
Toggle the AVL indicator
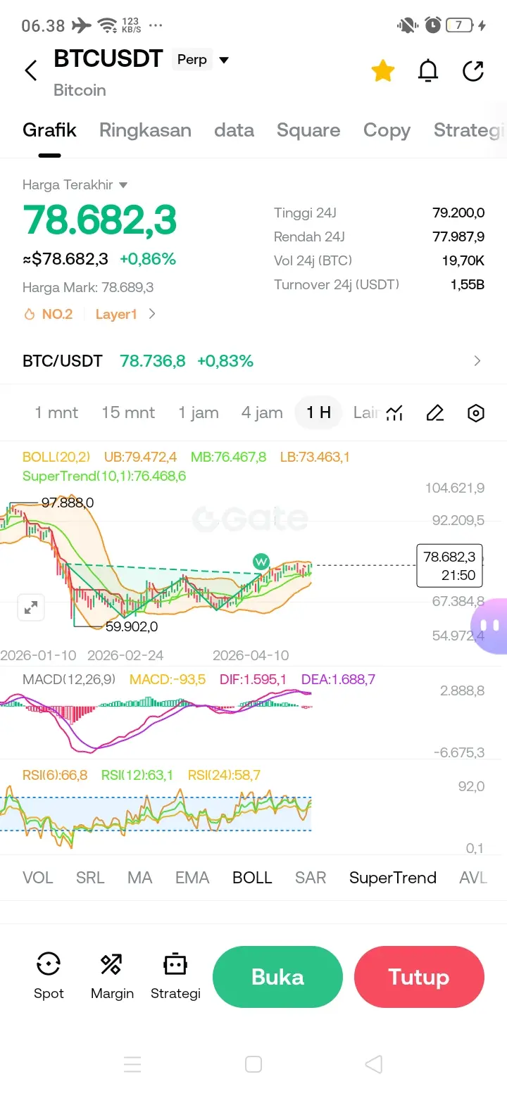[x=473, y=878]
